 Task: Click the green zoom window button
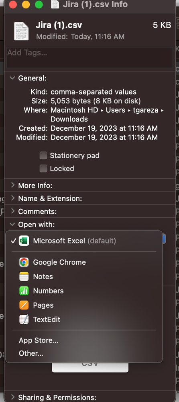[39, 4]
